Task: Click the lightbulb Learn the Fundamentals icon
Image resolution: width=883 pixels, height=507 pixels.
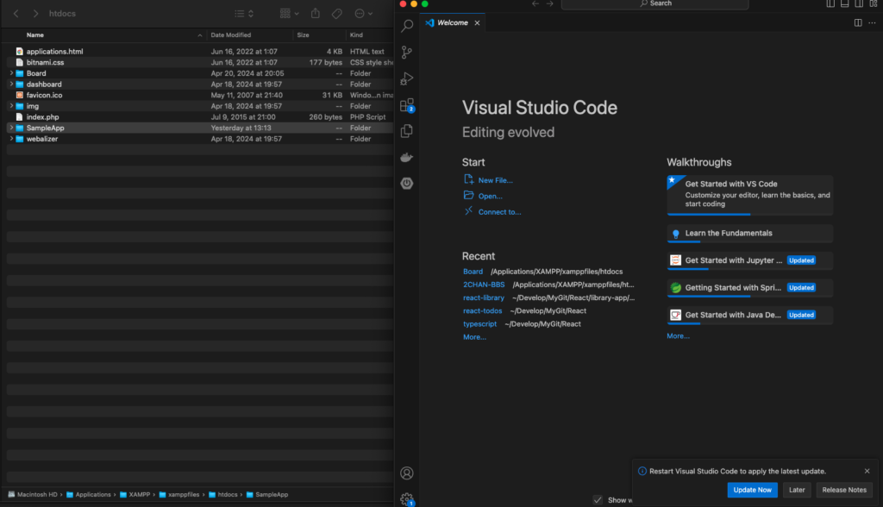Action: (x=676, y=233)
